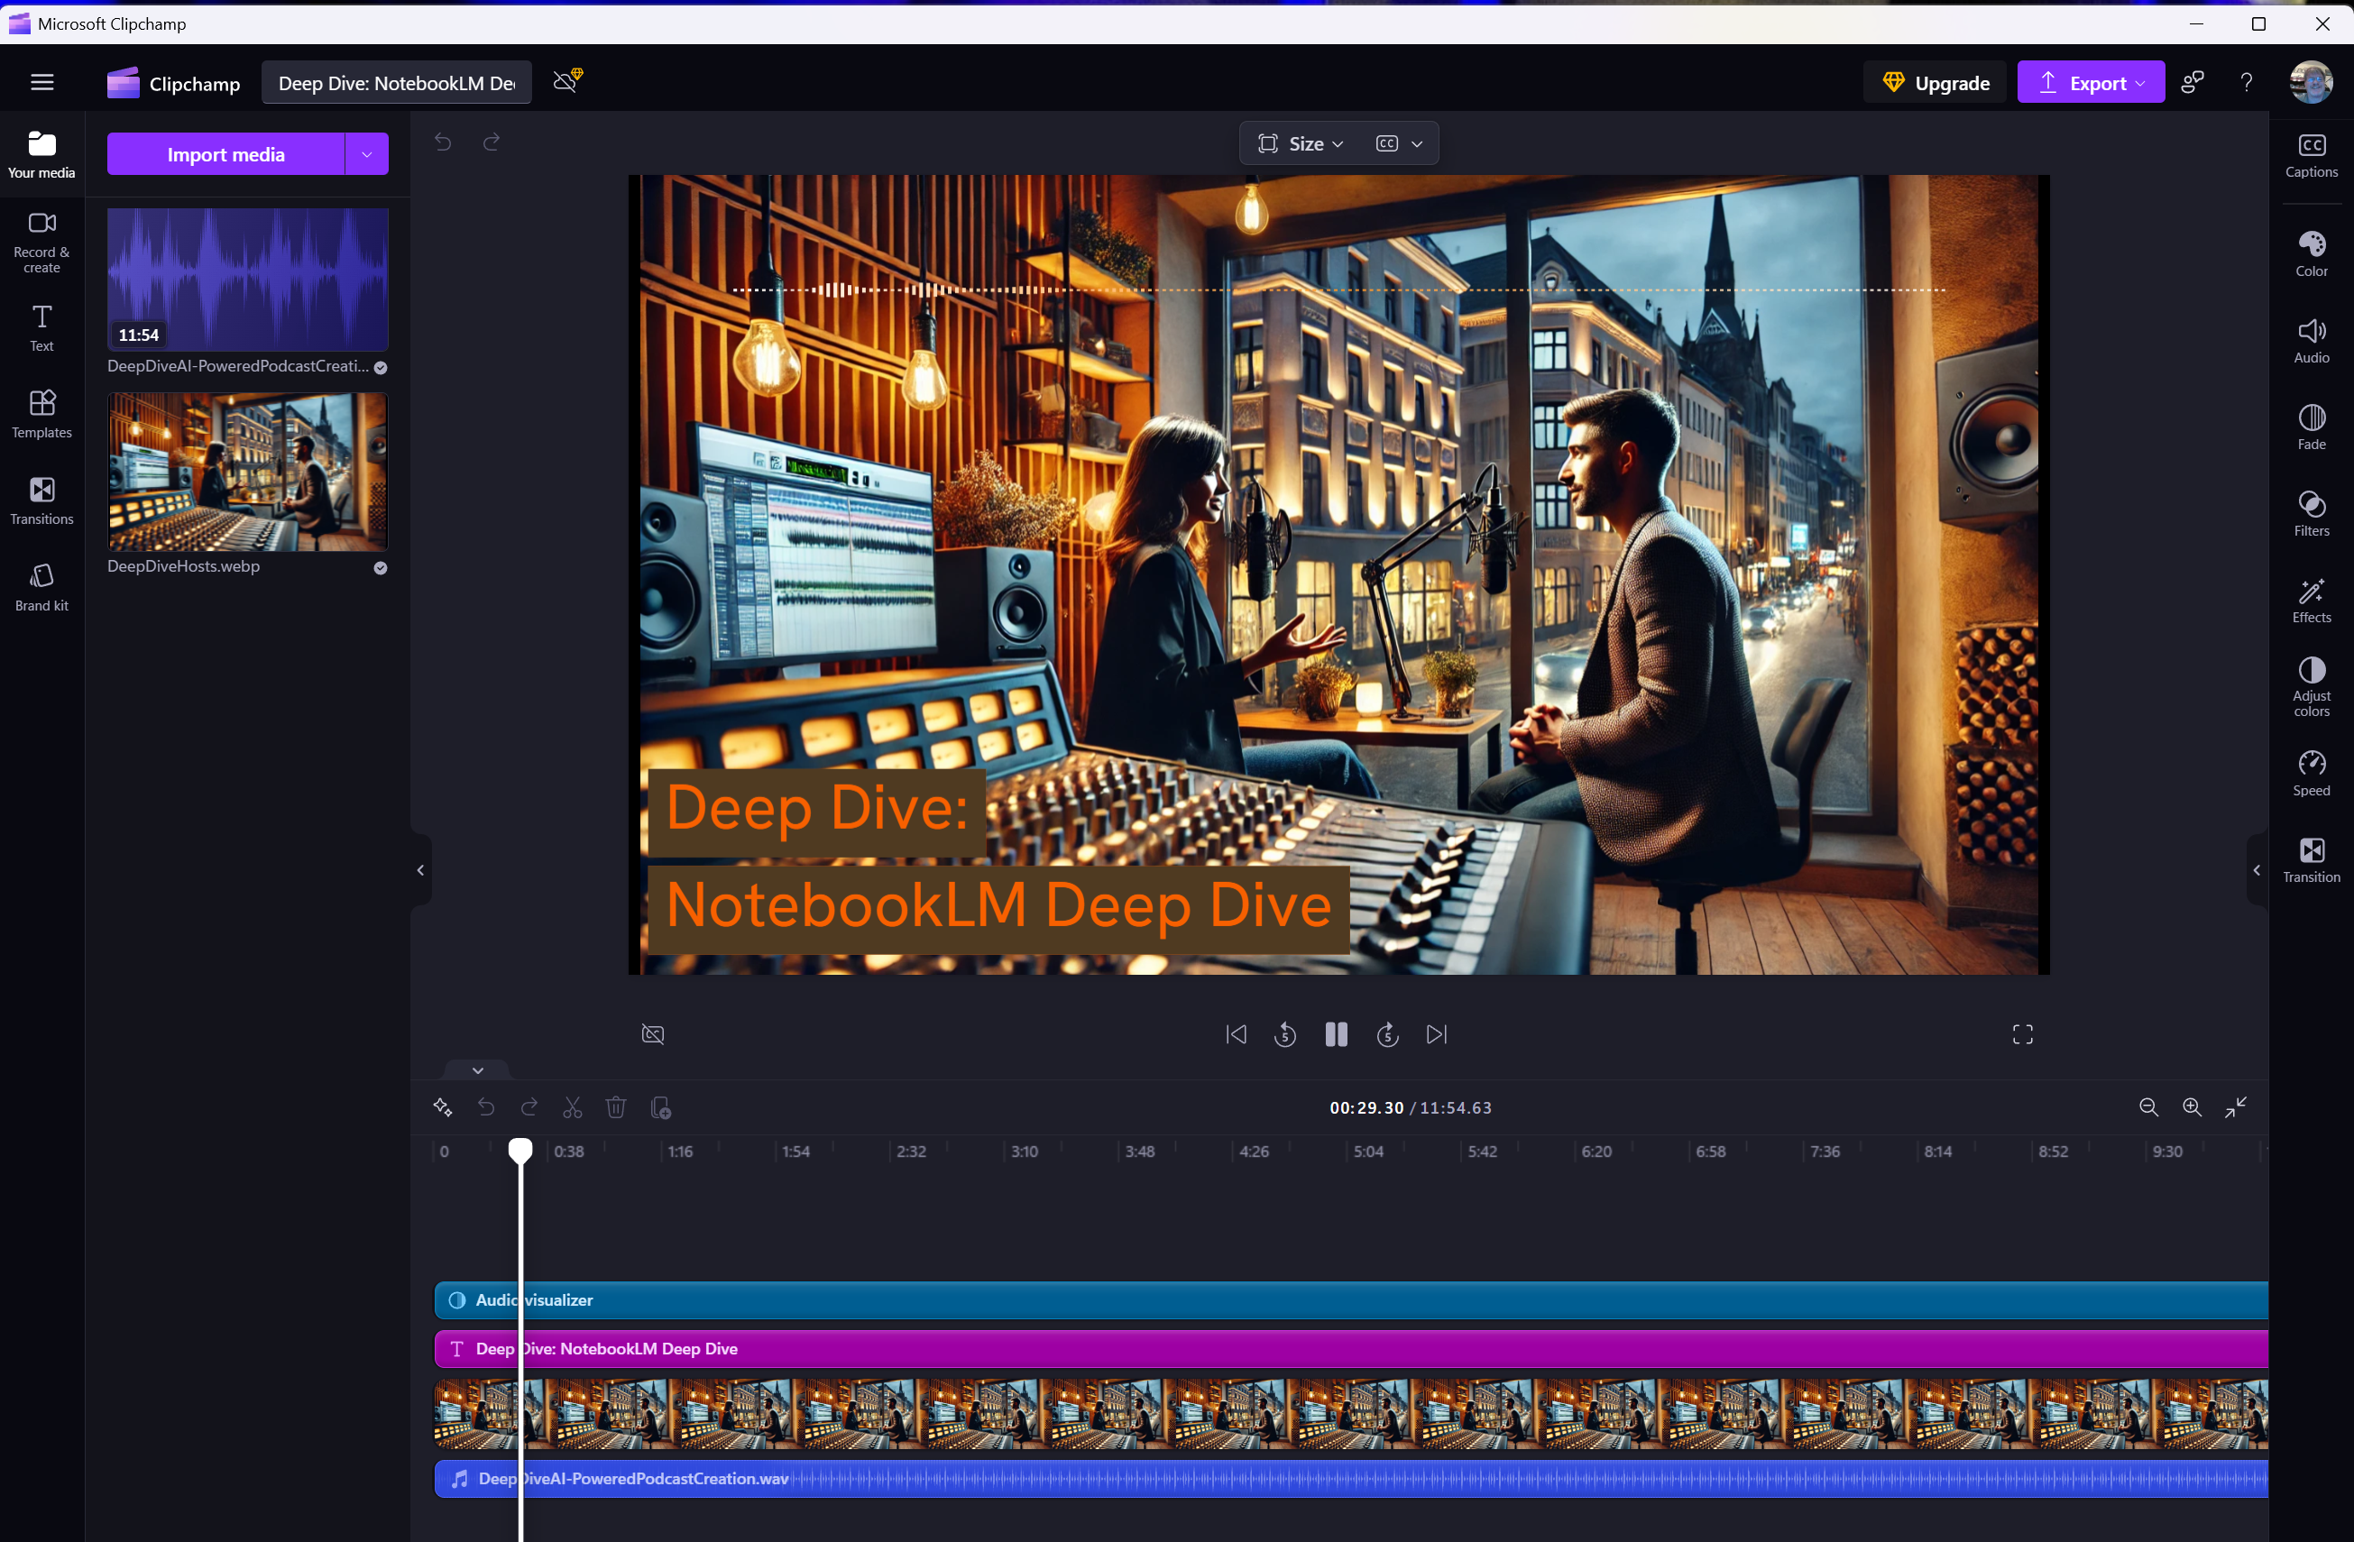Open the Brand kit sidebar tab
The width and height of the screenshot is (2354, 1542).
point(41,588)
